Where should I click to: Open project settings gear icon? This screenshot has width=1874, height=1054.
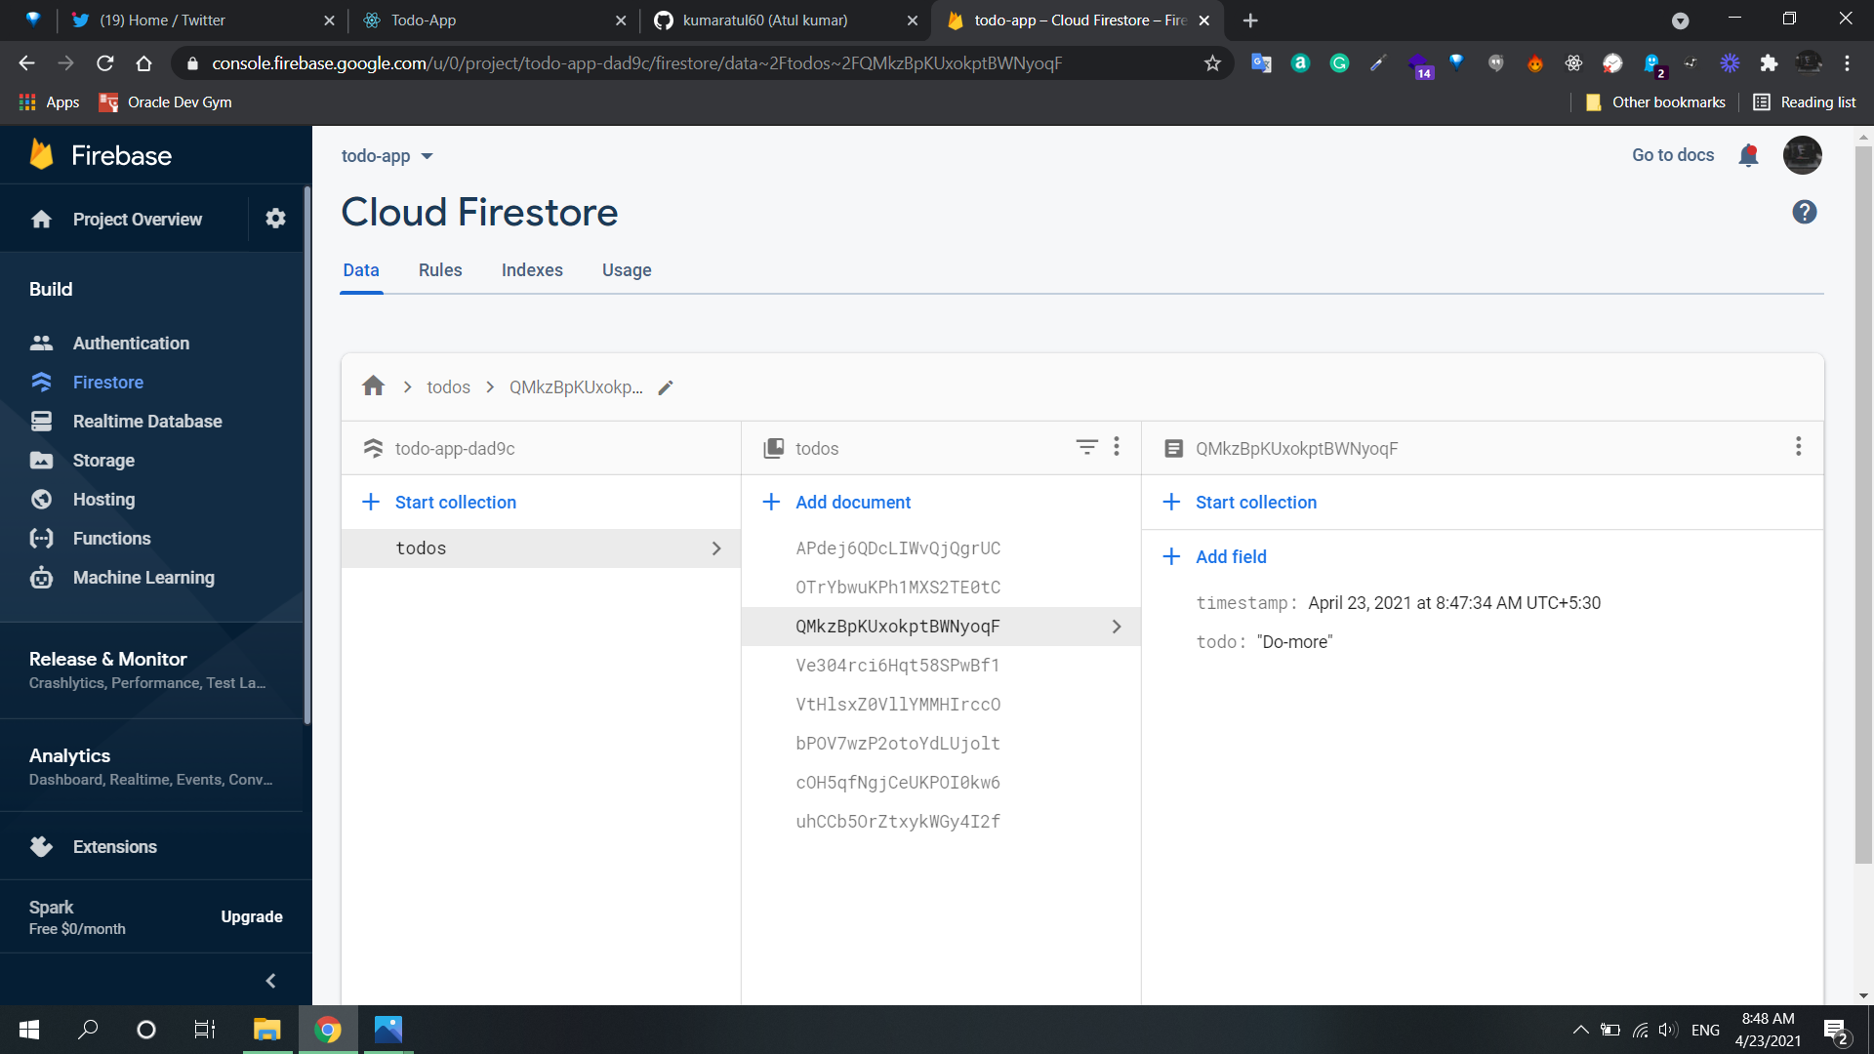[275, 219]
